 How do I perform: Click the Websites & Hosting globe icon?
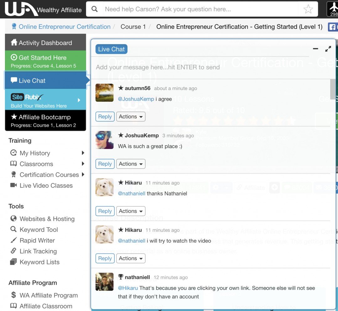(13, 218)
